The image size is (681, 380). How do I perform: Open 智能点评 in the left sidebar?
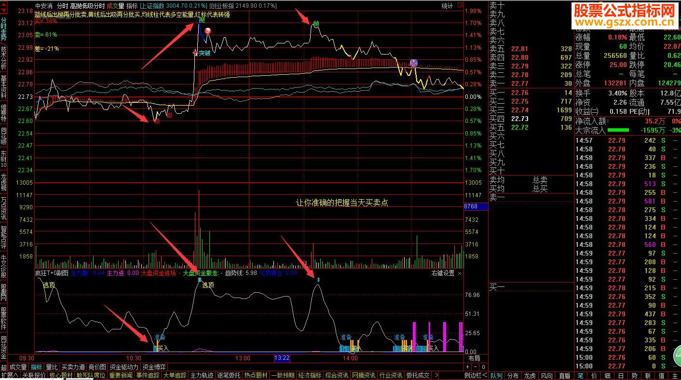[x=4, y=238]
